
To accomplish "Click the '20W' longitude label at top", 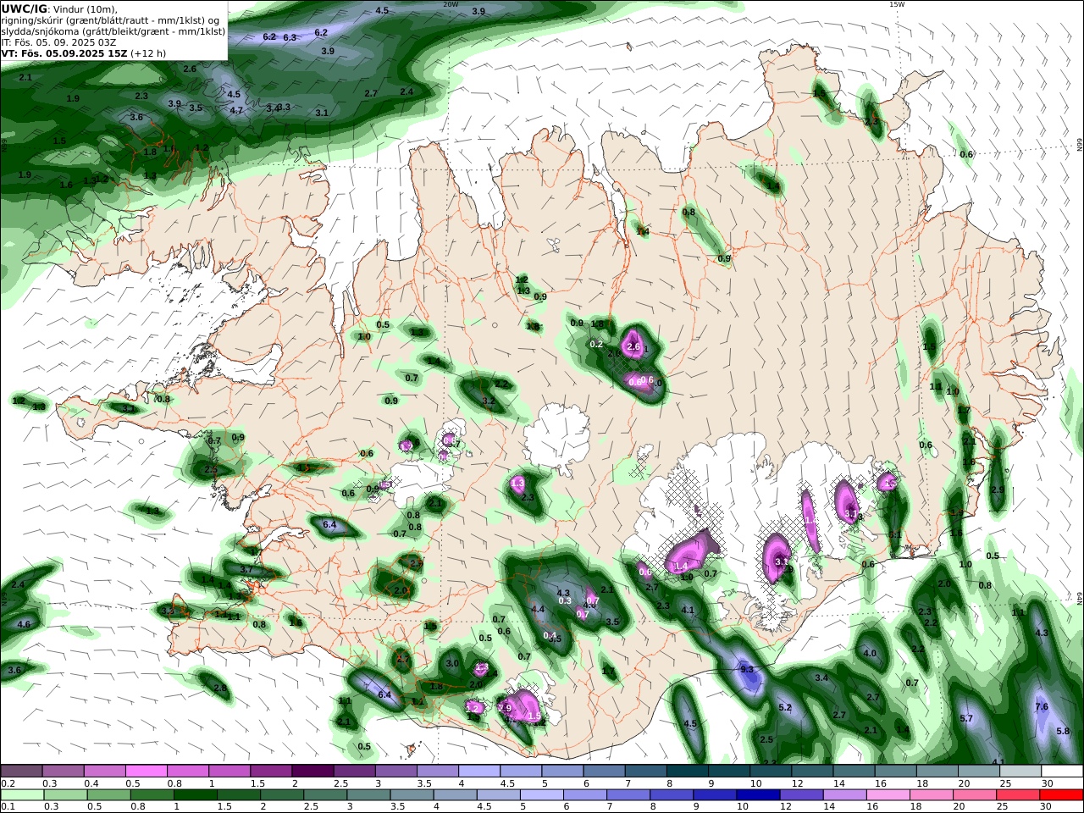I will pyautogui.click(x=450, y=4).
